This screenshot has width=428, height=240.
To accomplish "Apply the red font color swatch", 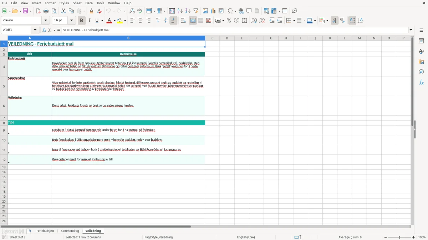I will pos(109,21).
